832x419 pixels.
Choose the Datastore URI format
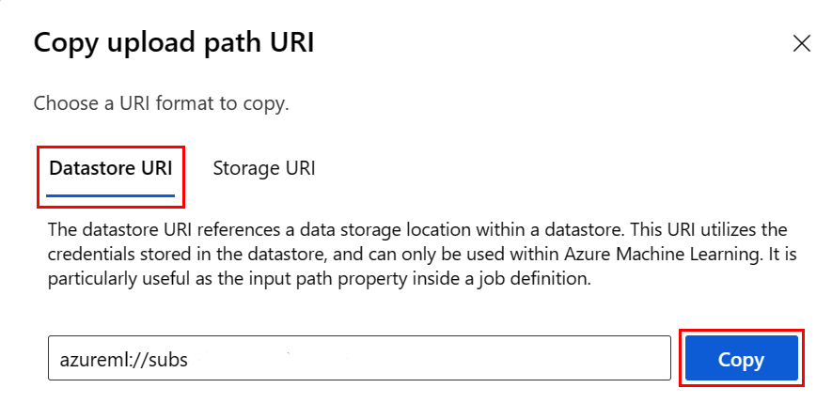pyautogui.click(x=110, y=169)
